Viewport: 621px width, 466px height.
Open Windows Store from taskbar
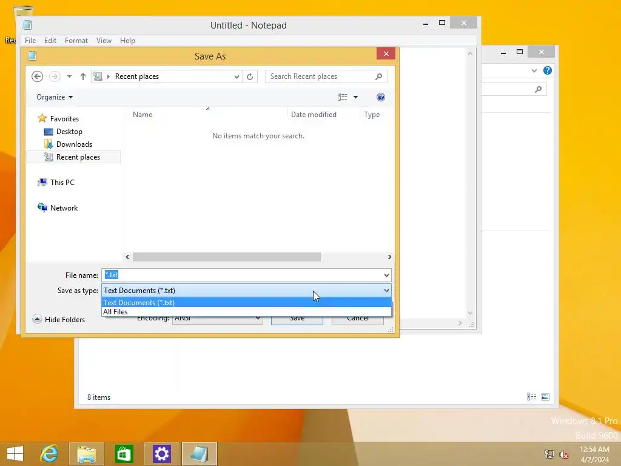(124, 454)
